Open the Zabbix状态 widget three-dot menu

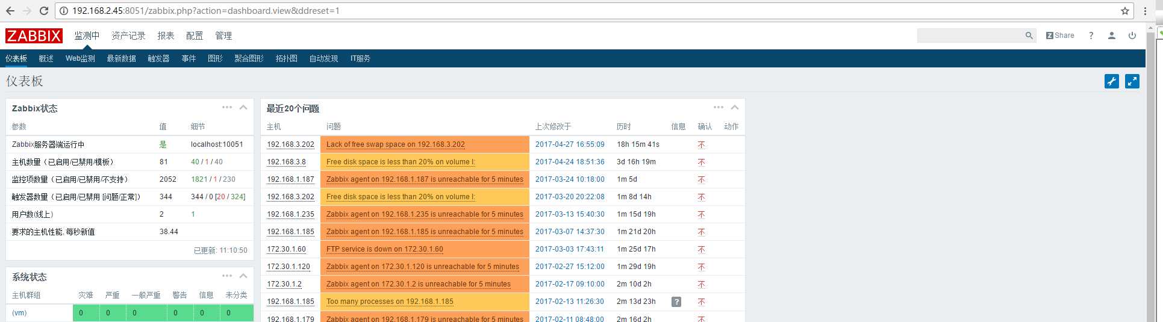pos(227,107)
